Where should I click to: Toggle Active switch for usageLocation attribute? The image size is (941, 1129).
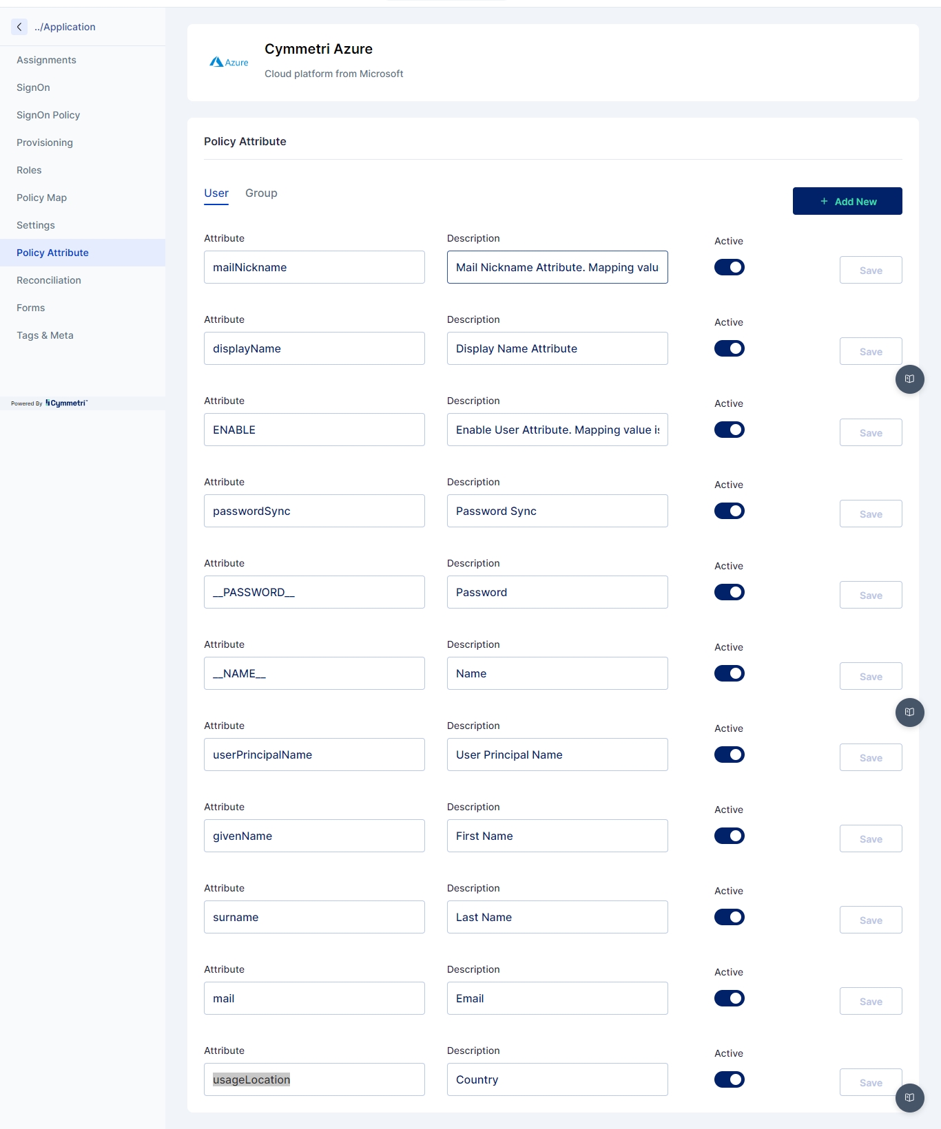[729, 1079]
